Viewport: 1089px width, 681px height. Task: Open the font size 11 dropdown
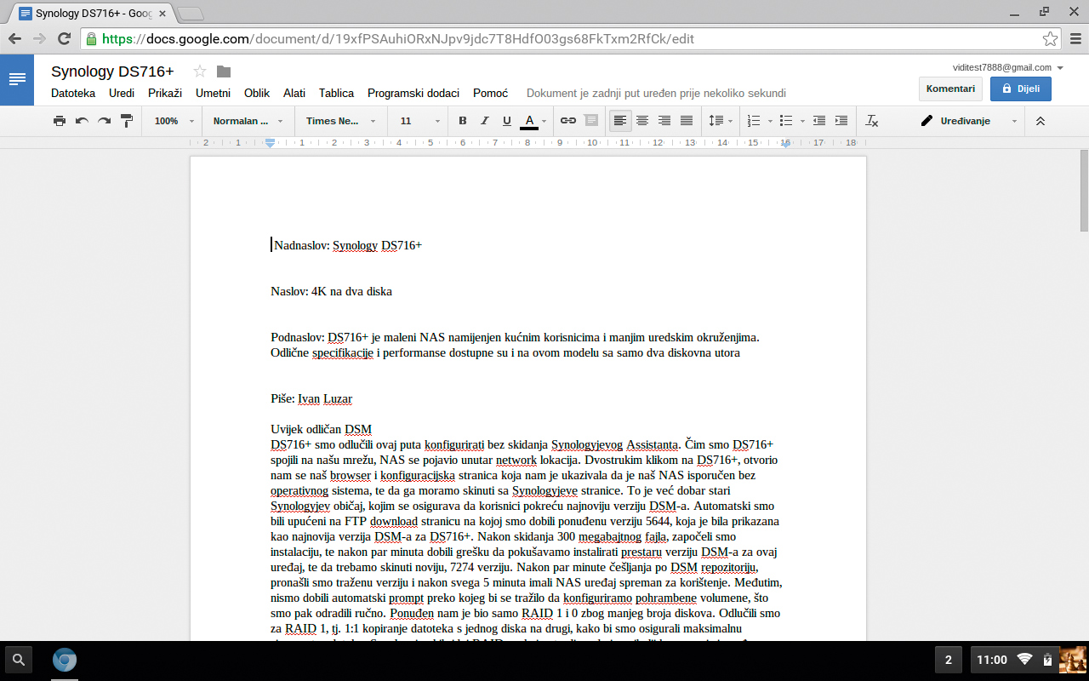tap(419, 121)
